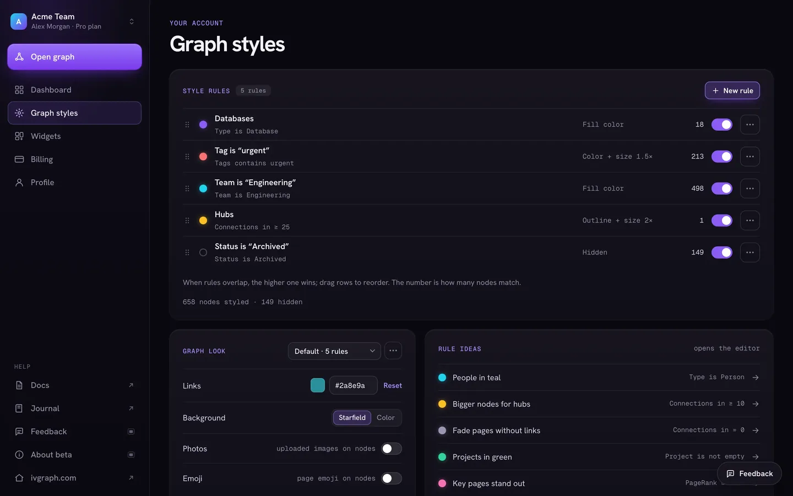Viewport: 793px width, 496px height.
Task: Open Graph look more options menu
Action: (393, 351)
